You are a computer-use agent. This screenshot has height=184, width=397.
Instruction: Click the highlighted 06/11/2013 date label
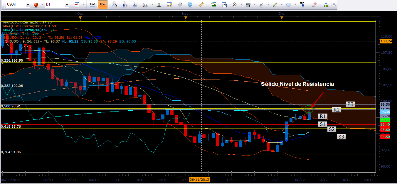pos(200,180)
